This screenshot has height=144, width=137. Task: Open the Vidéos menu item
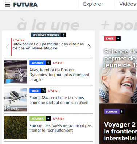click(128, 4)
